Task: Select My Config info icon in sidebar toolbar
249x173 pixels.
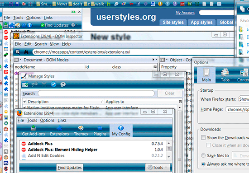Action: click(30, 25)
